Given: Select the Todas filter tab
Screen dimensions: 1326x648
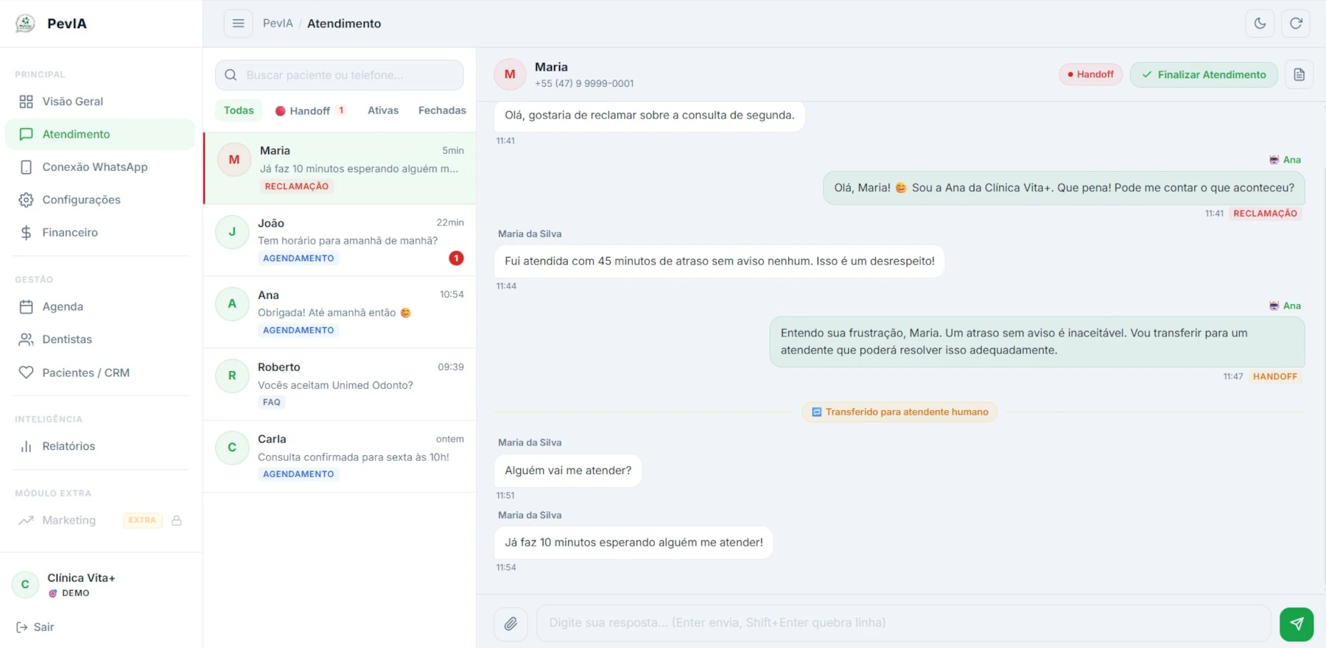Looking at the screenshot, I should click(239, 110).
